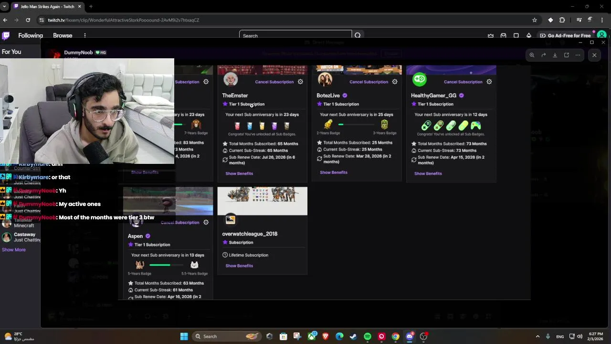611x344 pixels.
Task: Click Aspen channel name
Action: [135, 236]
